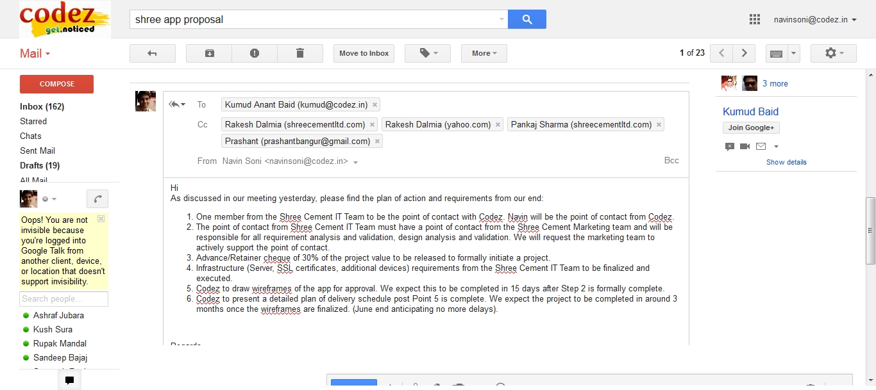Report this conversation as spam

255,53
